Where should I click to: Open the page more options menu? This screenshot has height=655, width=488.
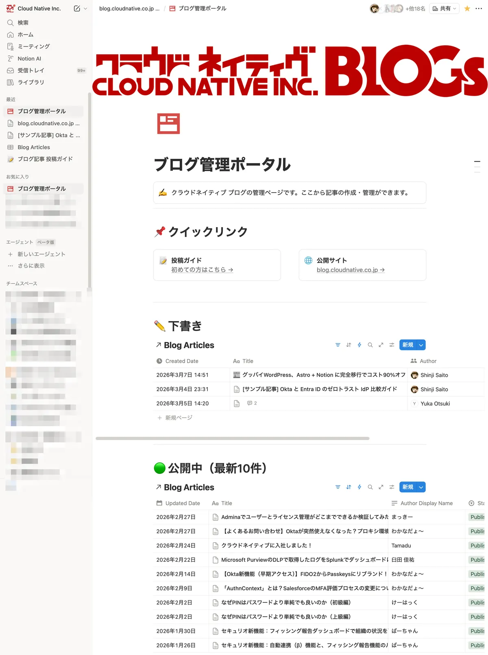pos(479,9)
